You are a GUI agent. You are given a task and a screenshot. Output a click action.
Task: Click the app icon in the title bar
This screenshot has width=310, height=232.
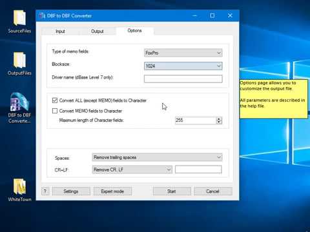click(42, 15)
